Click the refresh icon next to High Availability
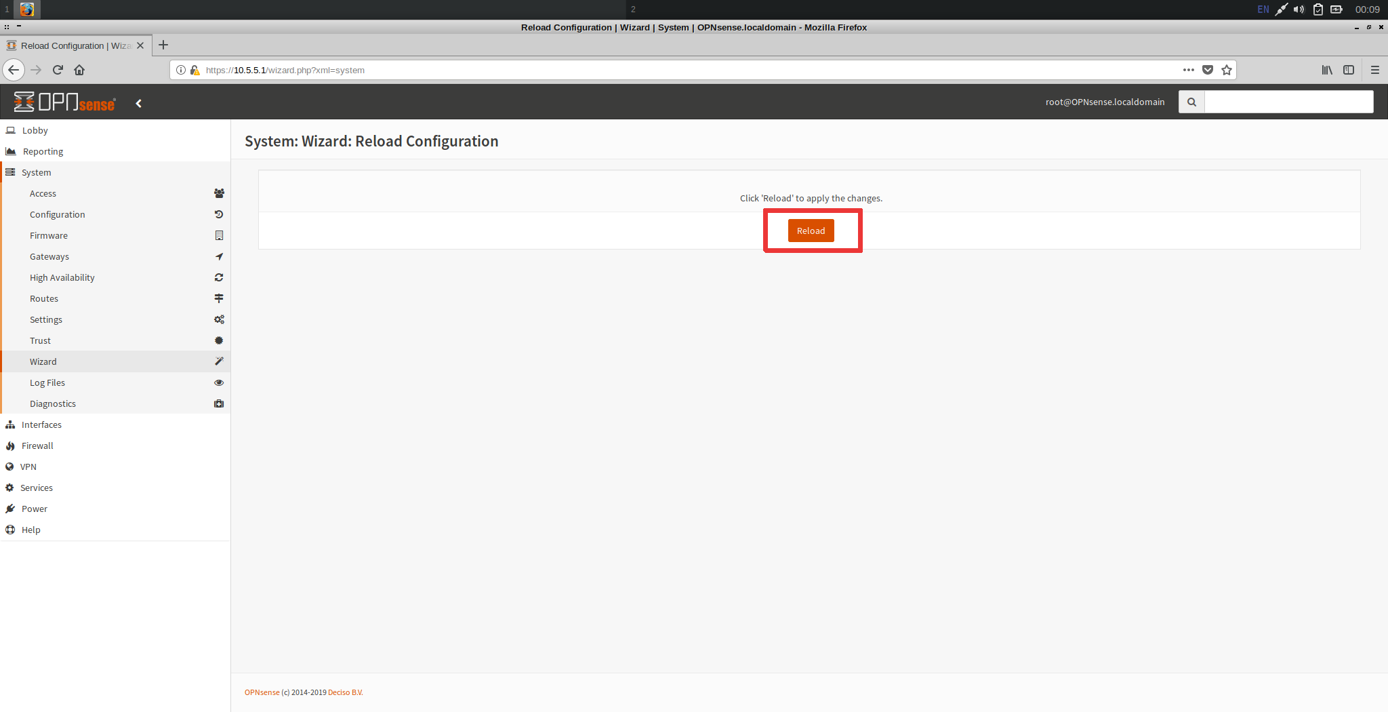 (x=219, y=277)
